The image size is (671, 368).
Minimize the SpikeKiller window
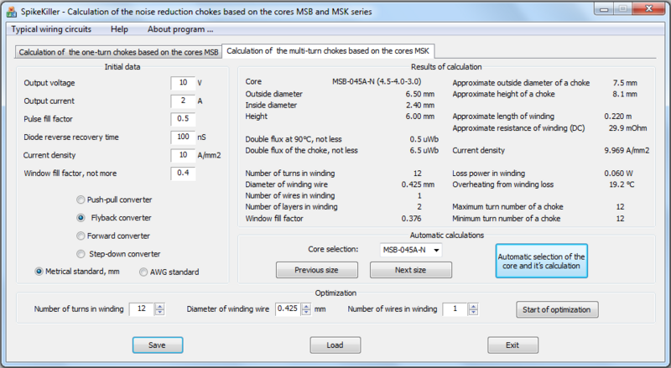pyautogui.click(x=603, y=8)
